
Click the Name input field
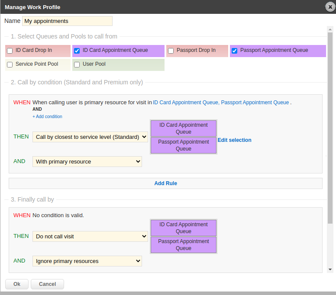67,21
